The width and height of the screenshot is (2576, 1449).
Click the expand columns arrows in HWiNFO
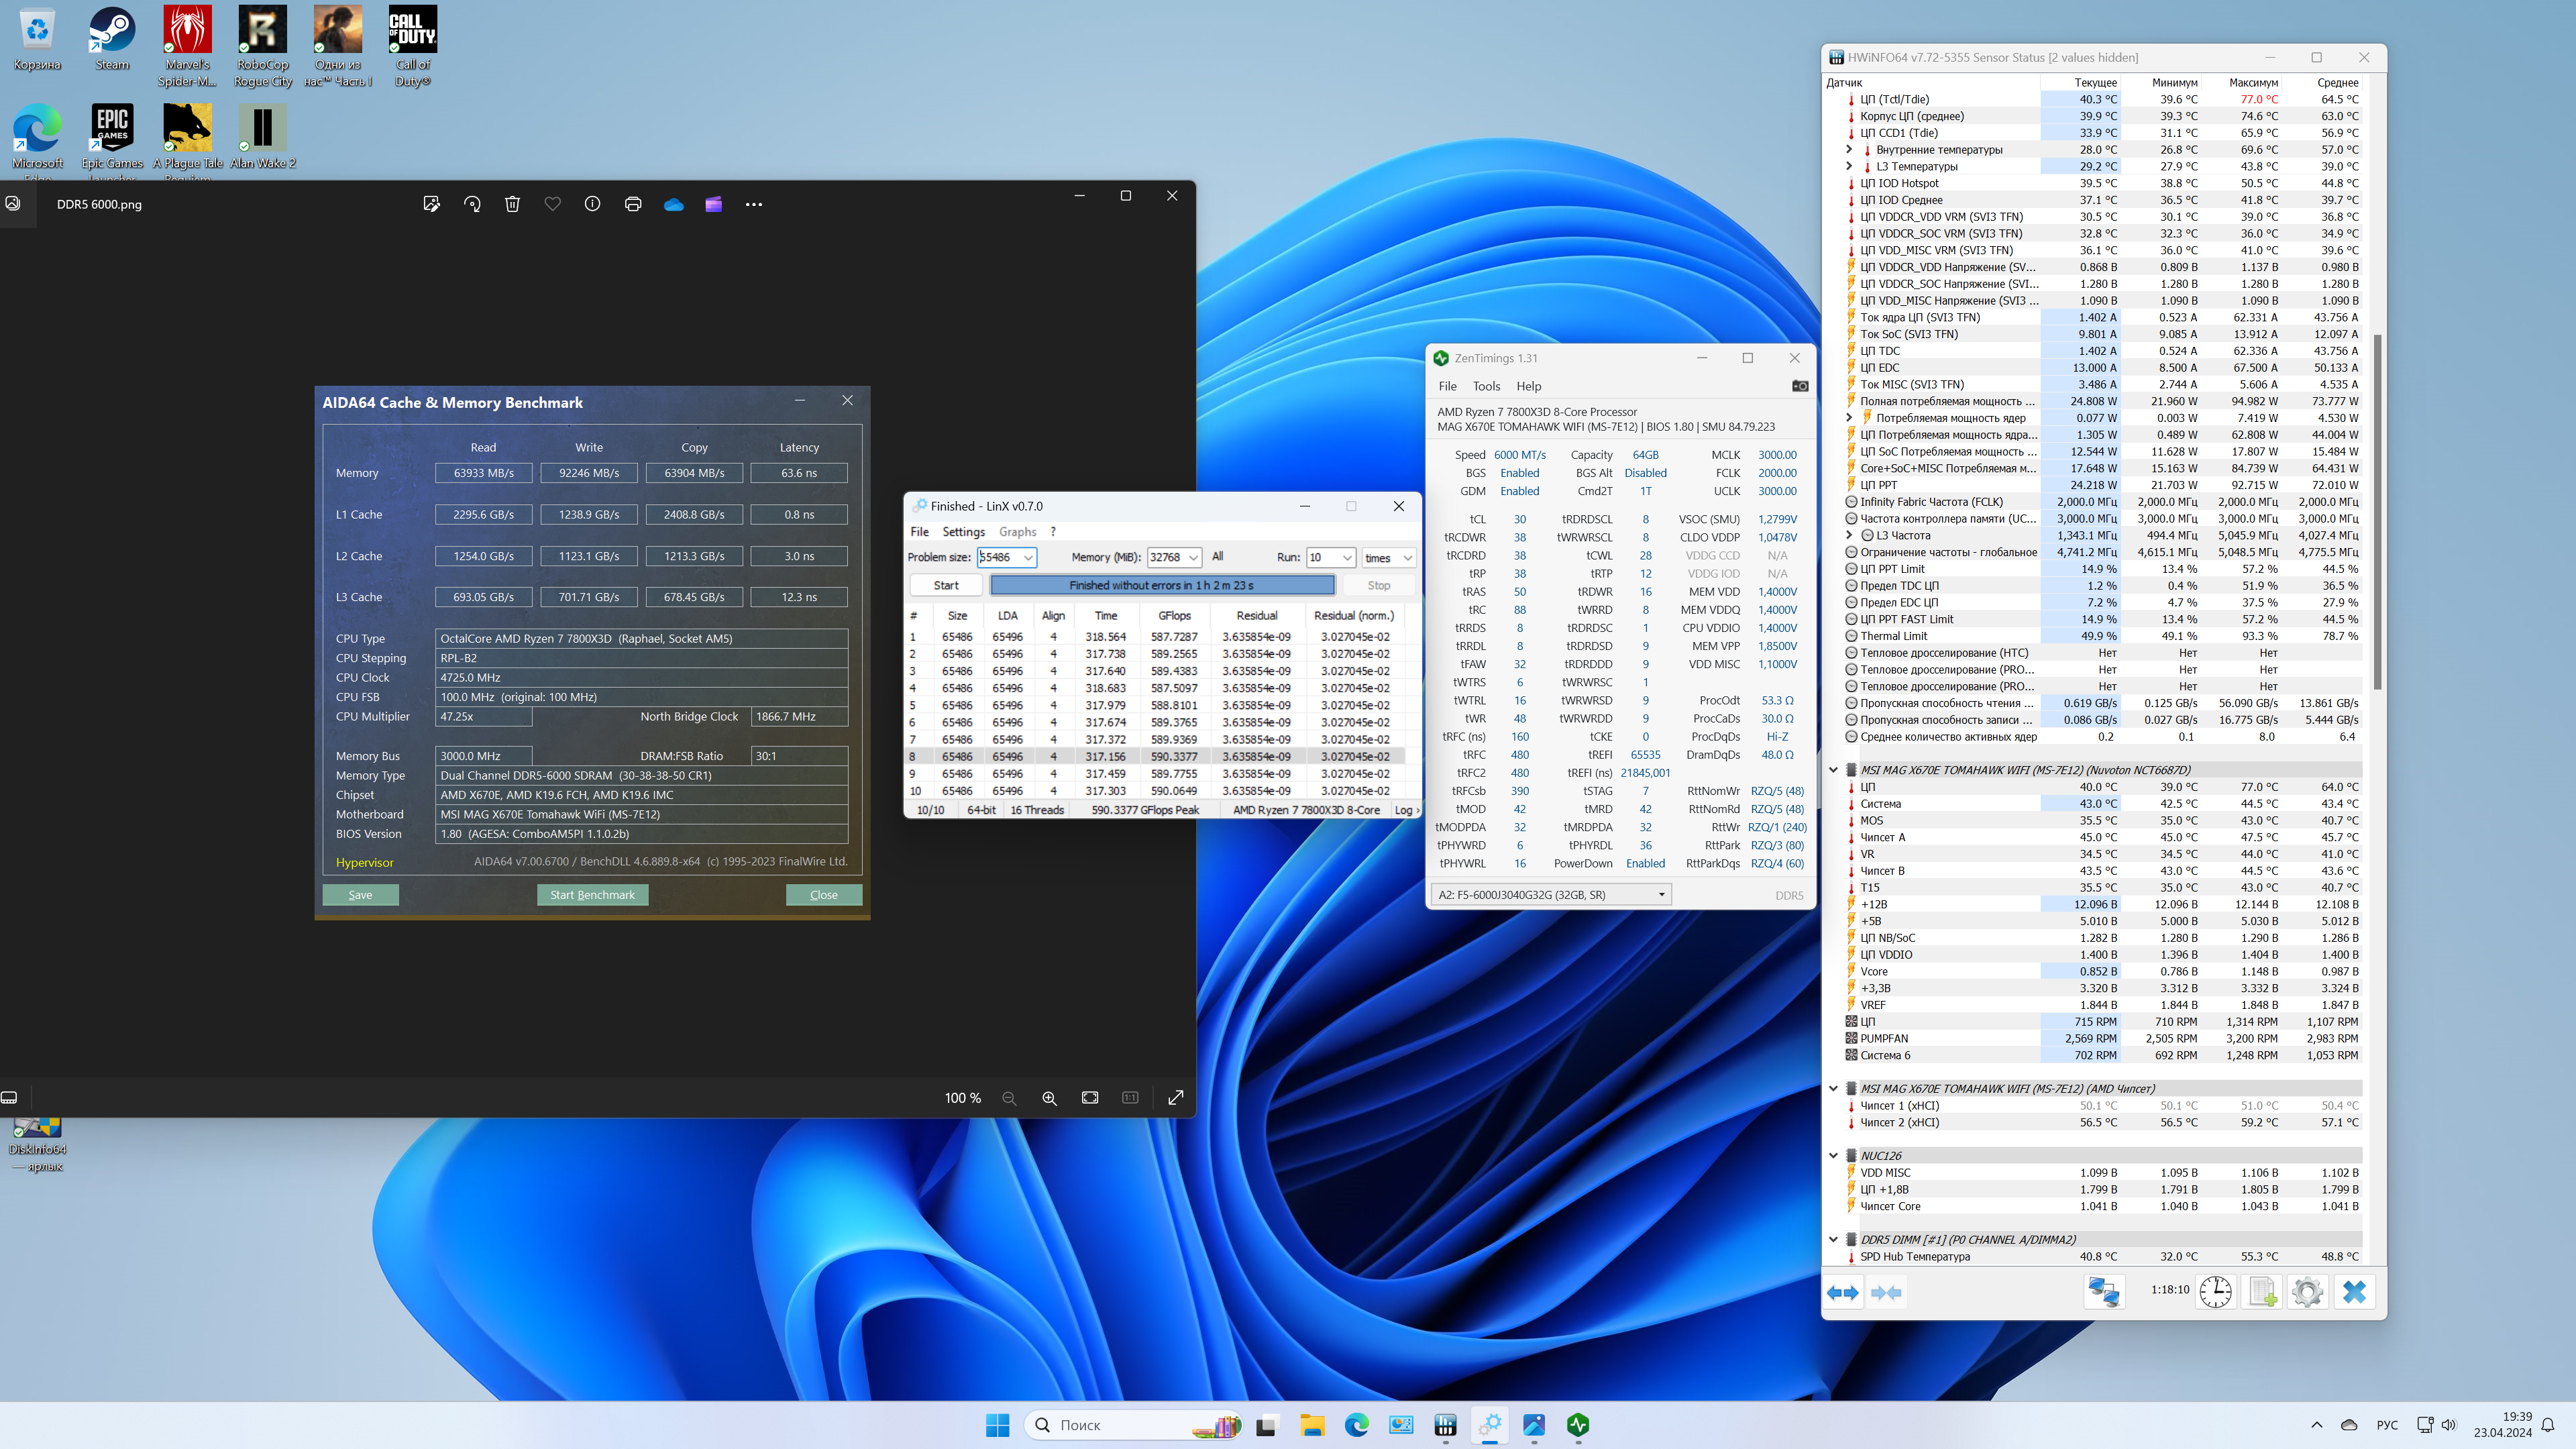coord(1842,1292)
